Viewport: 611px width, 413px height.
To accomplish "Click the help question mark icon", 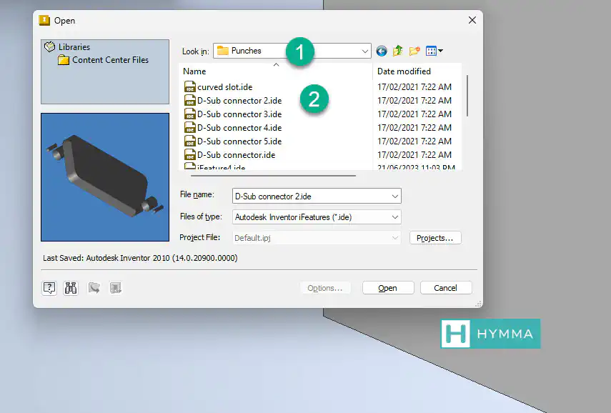I will [x=49, y=289].
